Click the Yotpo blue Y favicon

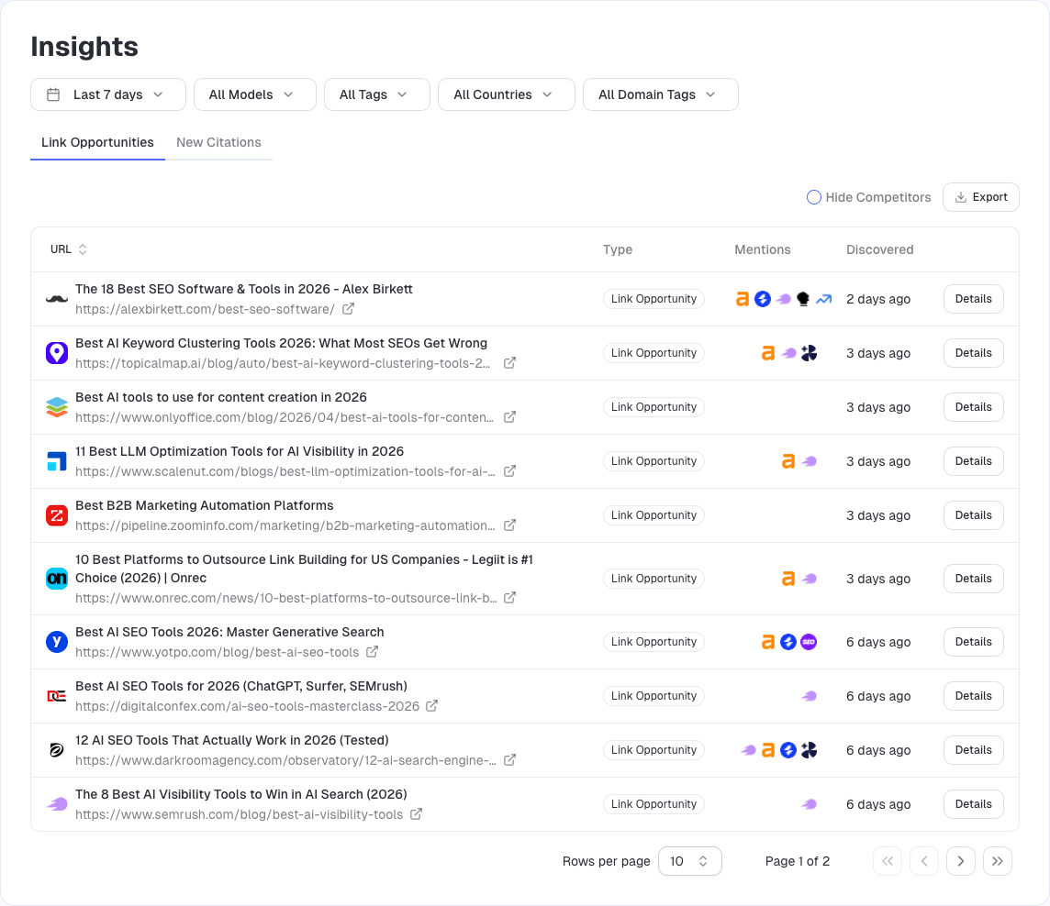57,642
